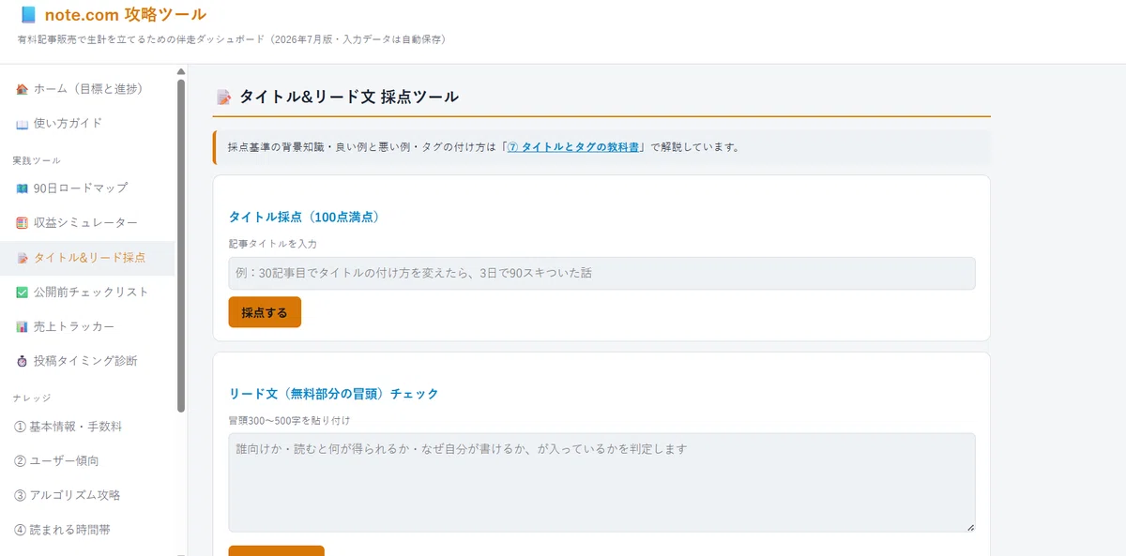Follow the ⑦ タイトルとタグの教科書 link
Screen dimensions: 1126x556
[x=573, y=147]
